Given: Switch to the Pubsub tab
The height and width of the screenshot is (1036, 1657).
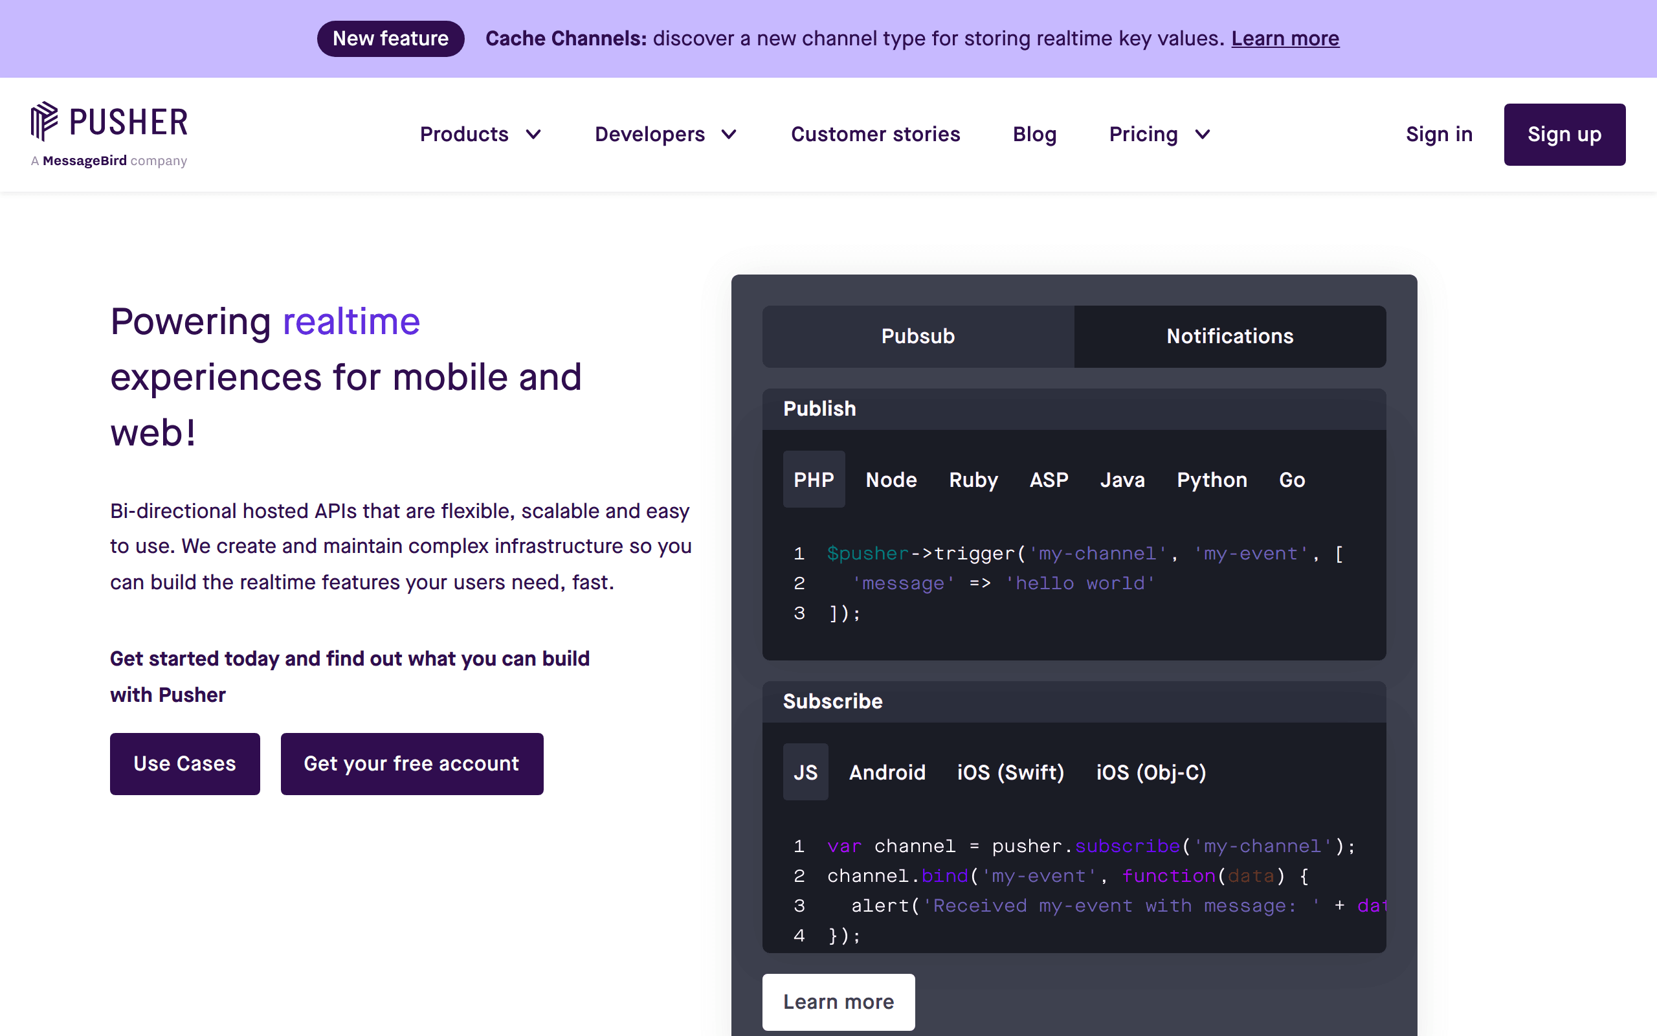Looking at the screenshot, I should click(x=918, y=337).
